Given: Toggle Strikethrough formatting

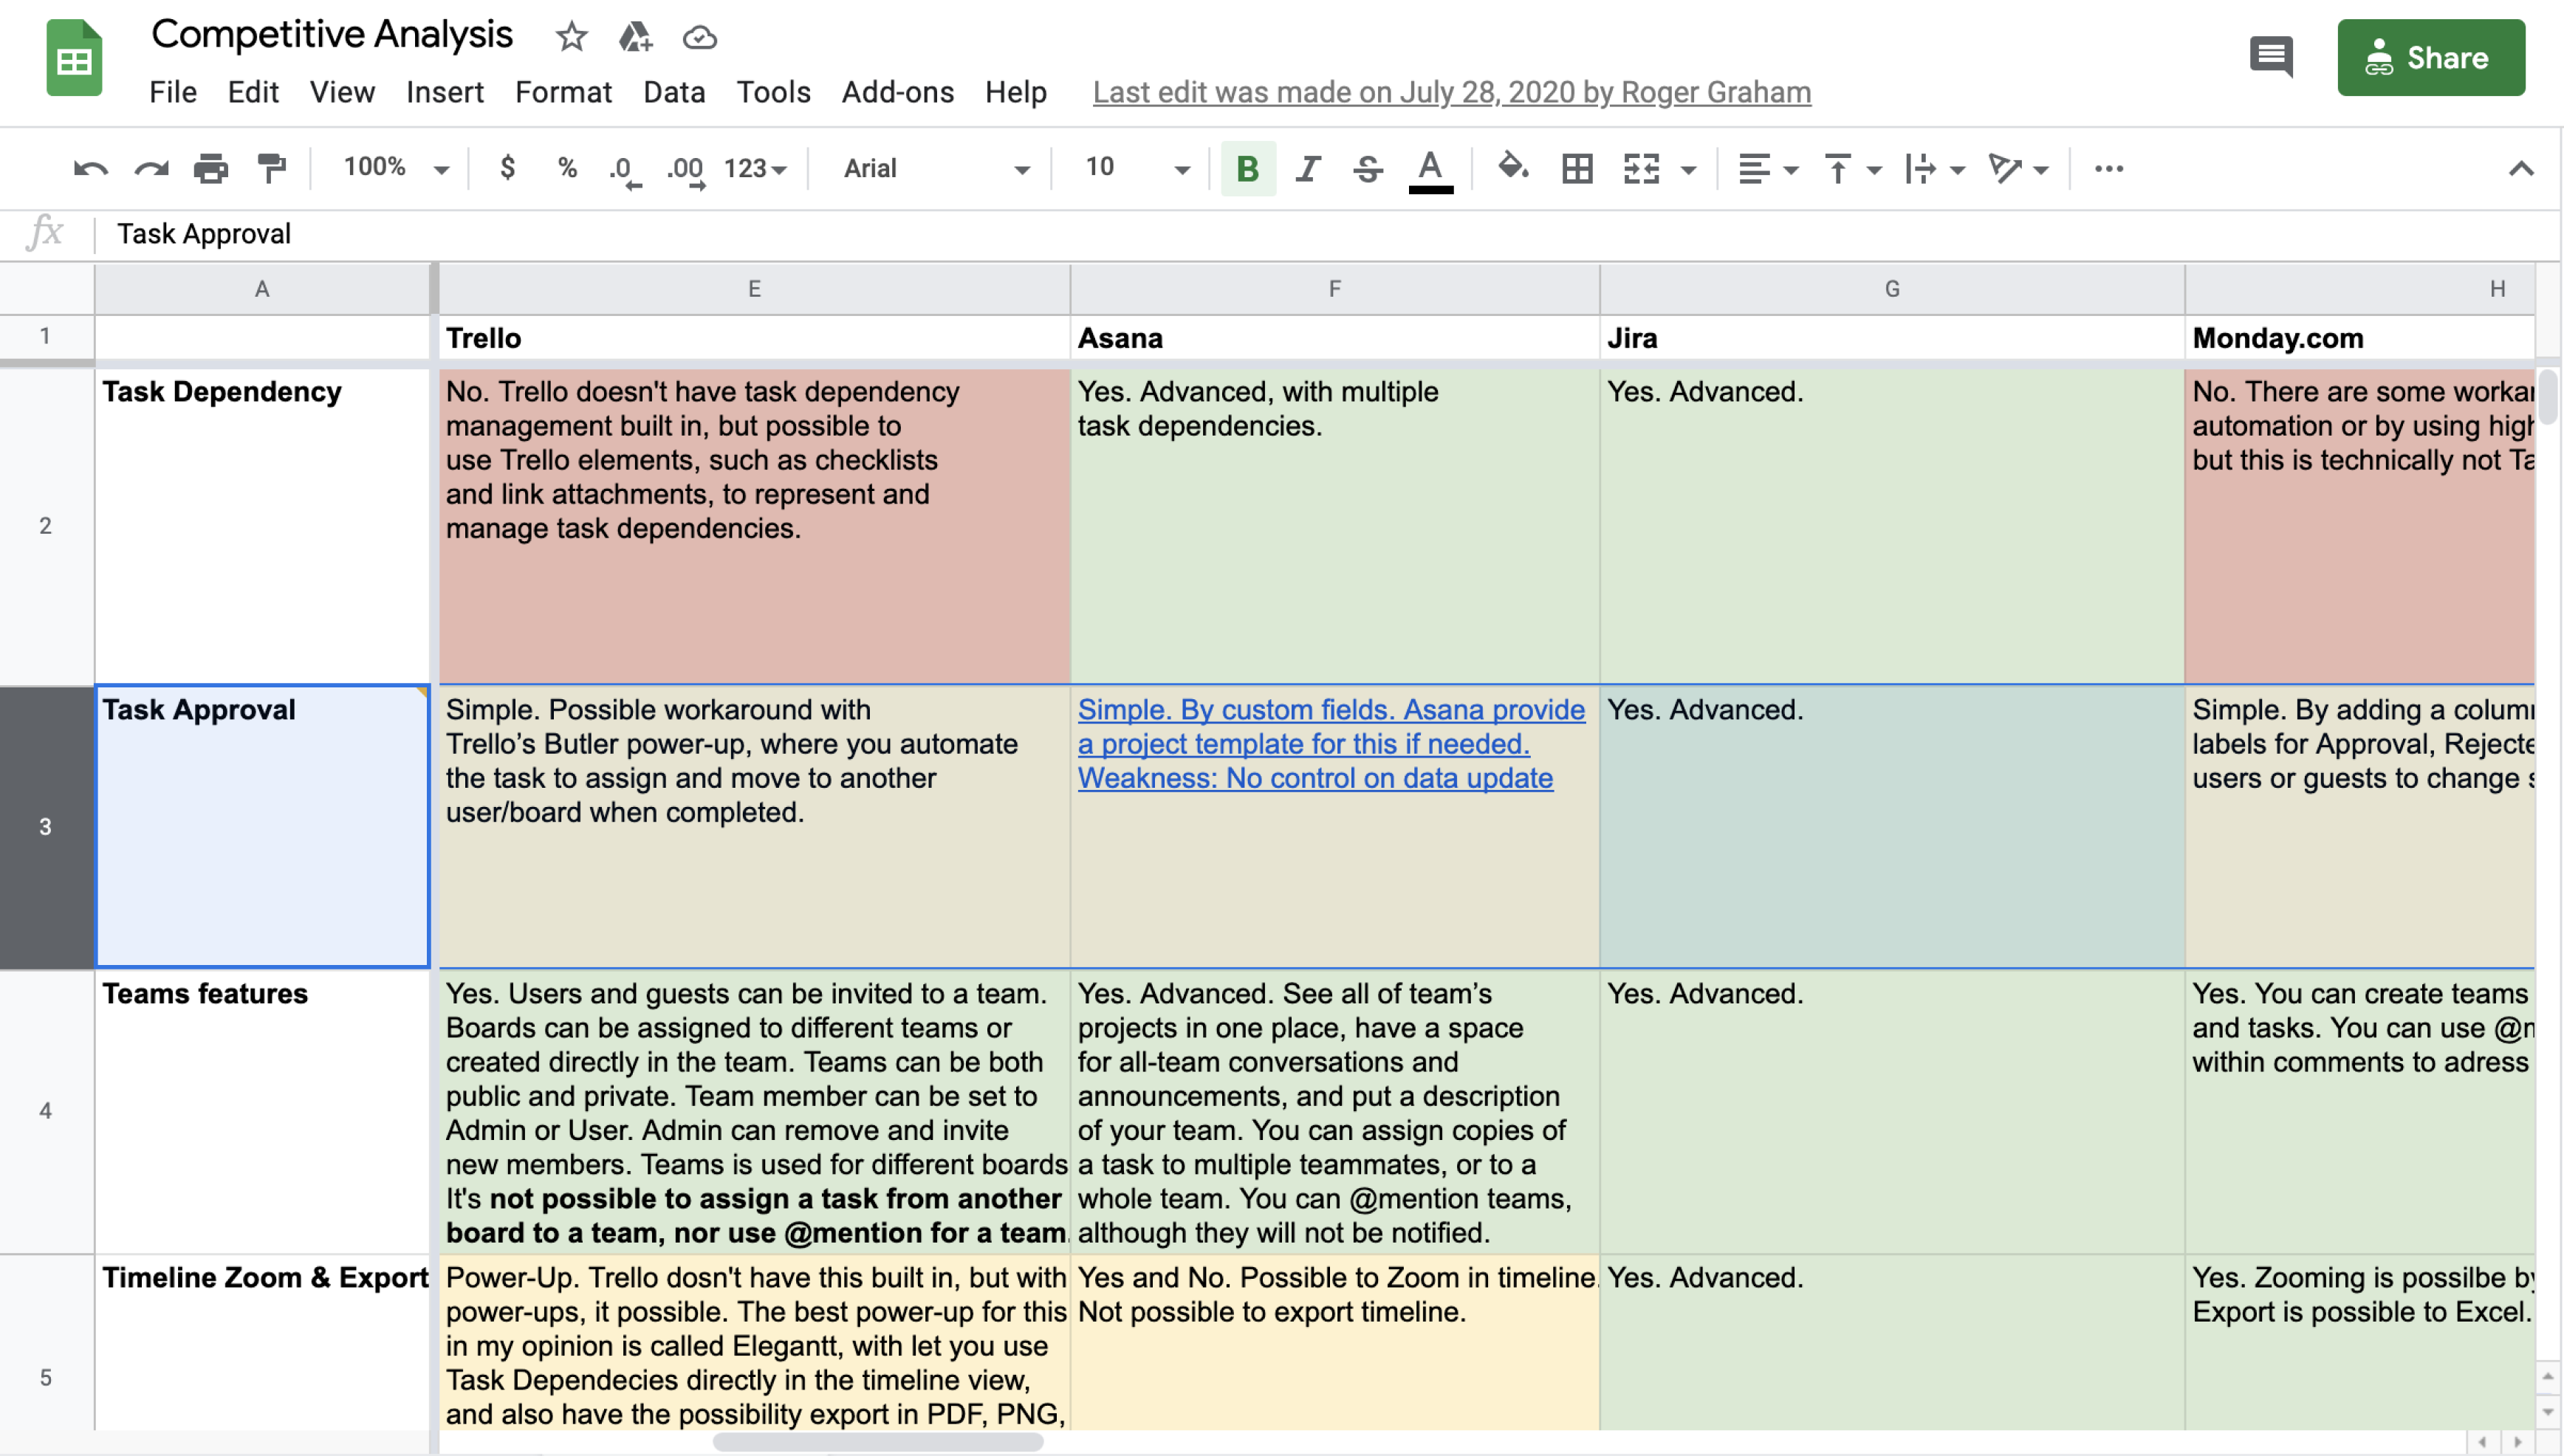Looking at the screenshot, I should [x=1368, y=168].
